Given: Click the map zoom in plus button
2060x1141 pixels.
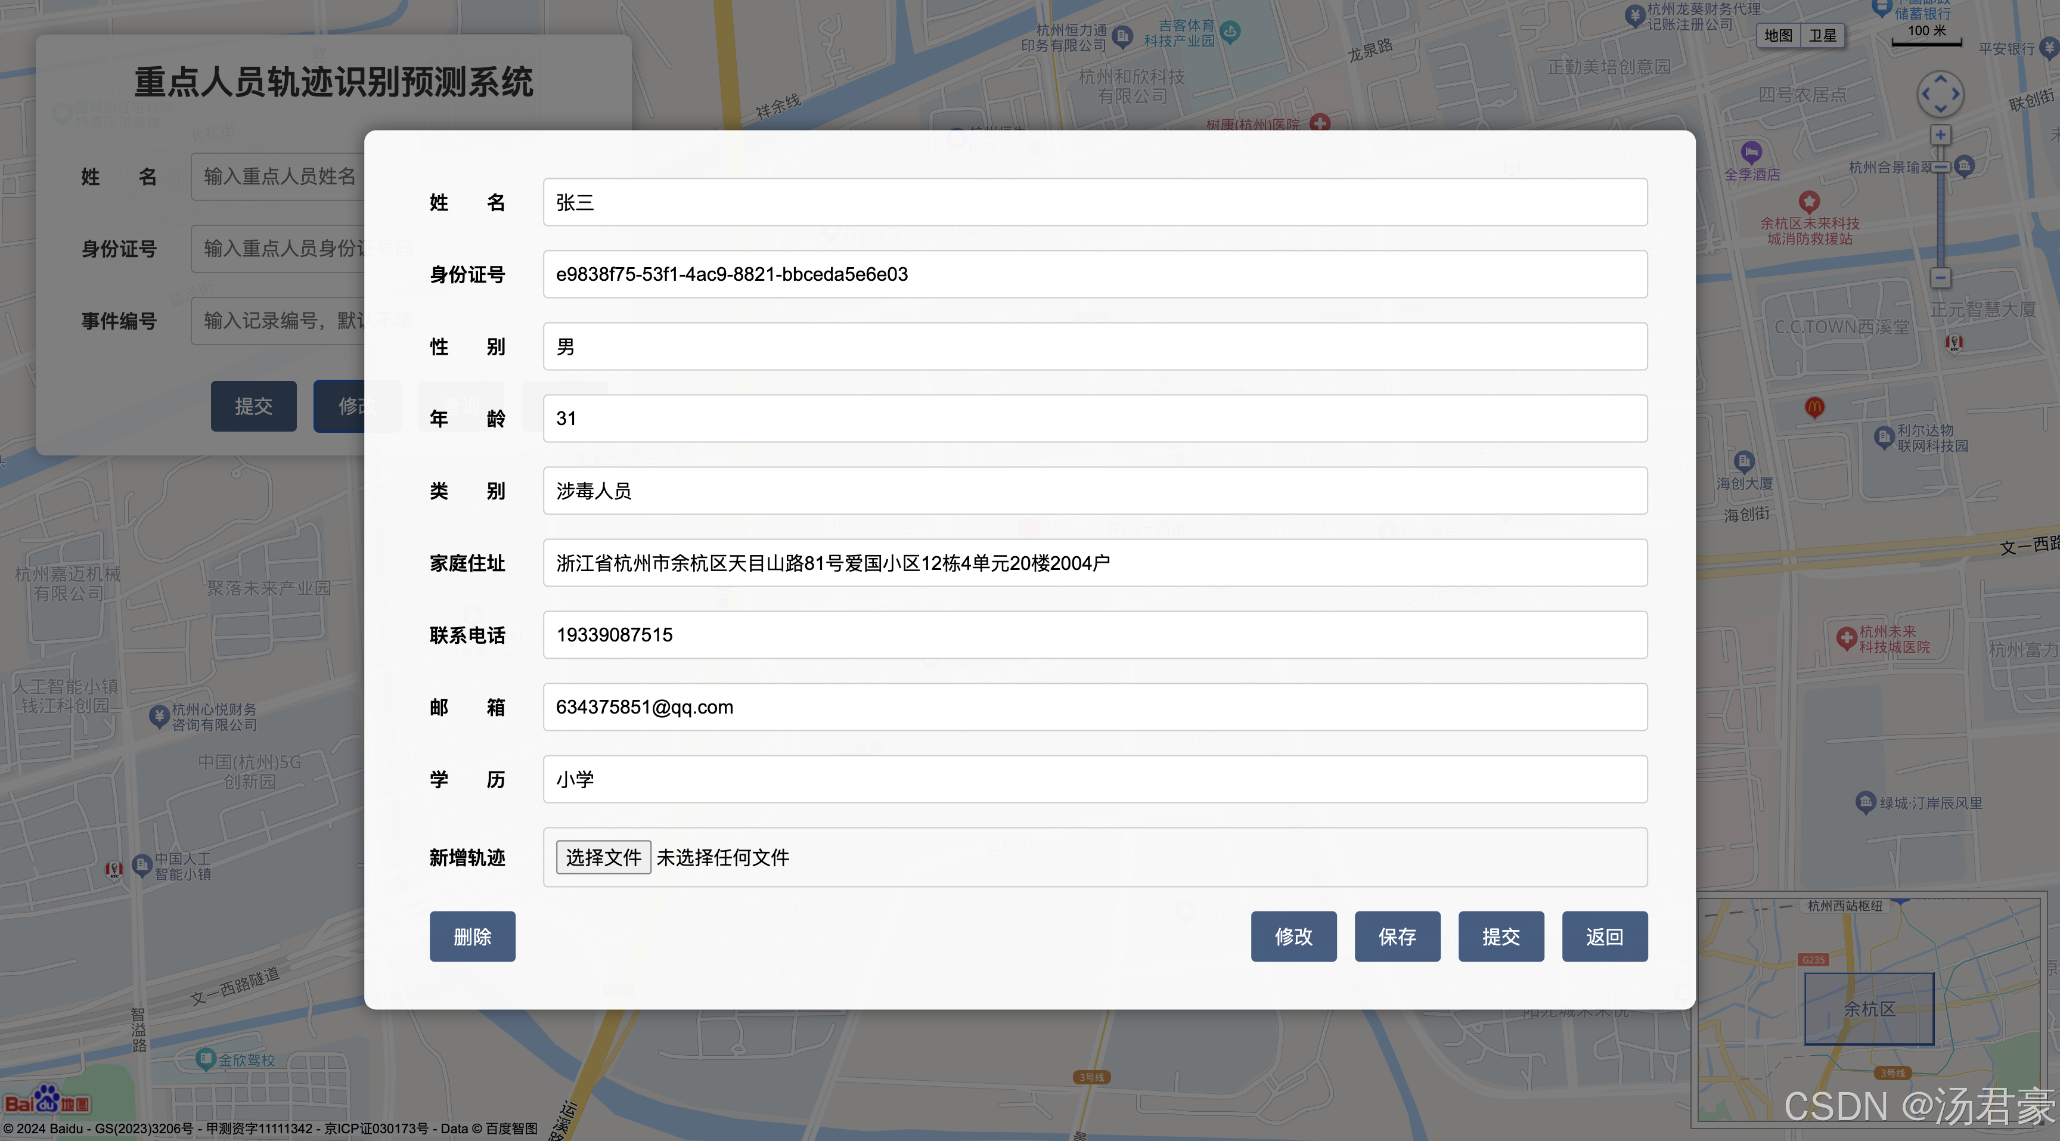Looking at the screenshot, I should coord(1940,134).
